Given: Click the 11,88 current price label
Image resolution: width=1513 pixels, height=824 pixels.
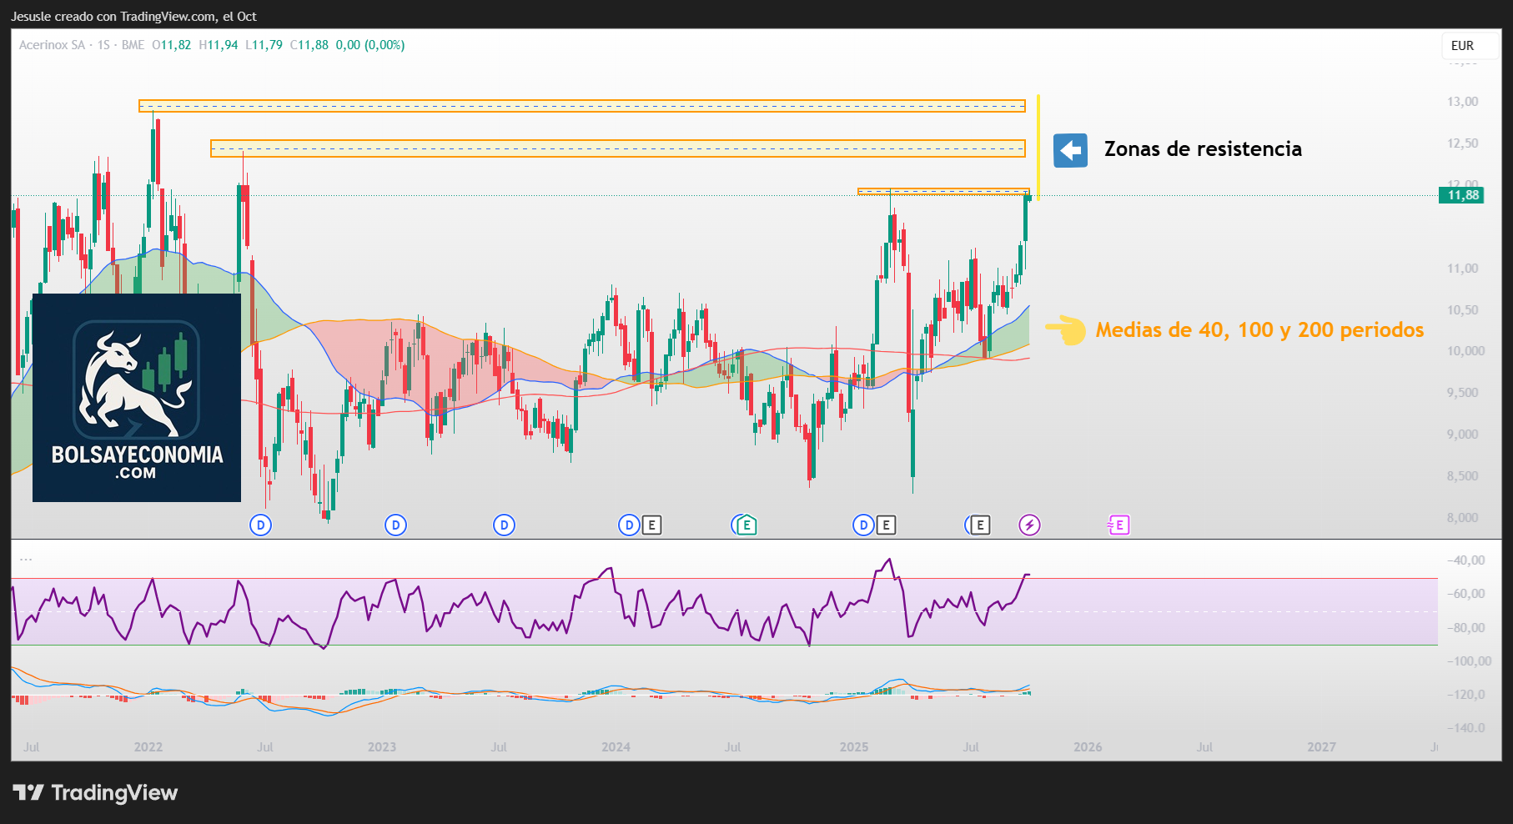Looking at the screenshot, I should (x=1462, y=195).
